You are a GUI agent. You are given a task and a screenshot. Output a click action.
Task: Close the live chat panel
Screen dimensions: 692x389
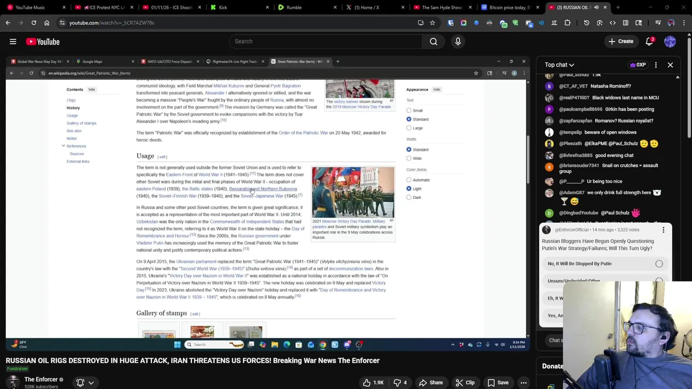tap(670, 65)
